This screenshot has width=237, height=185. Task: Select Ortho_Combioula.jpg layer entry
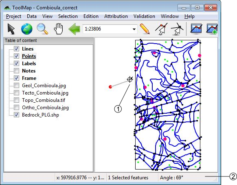tap(45, 108)
